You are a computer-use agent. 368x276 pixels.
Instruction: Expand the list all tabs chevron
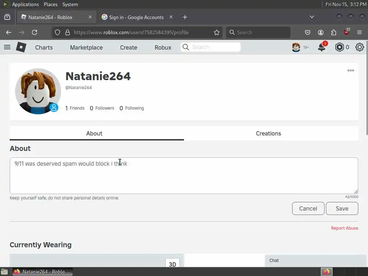(x=312, y=17)
